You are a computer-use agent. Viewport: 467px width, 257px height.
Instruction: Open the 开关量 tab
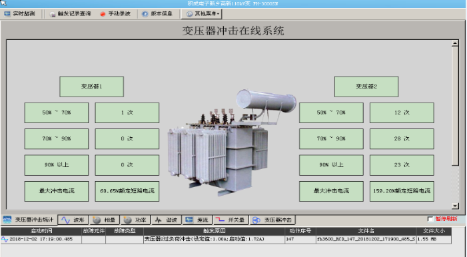point(231,220)
